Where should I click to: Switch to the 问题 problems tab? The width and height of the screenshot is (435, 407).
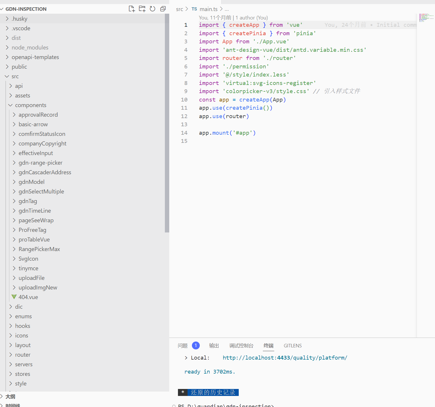tap(183, 346)
